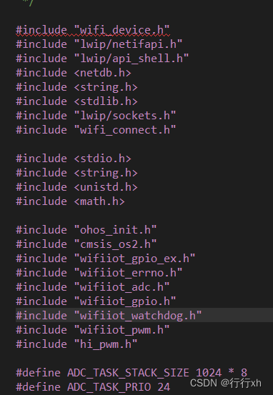Click the wifiiot_gpio_ex.h include line
The height and width of the screenshot is (395, 273).
click(106, 259)
